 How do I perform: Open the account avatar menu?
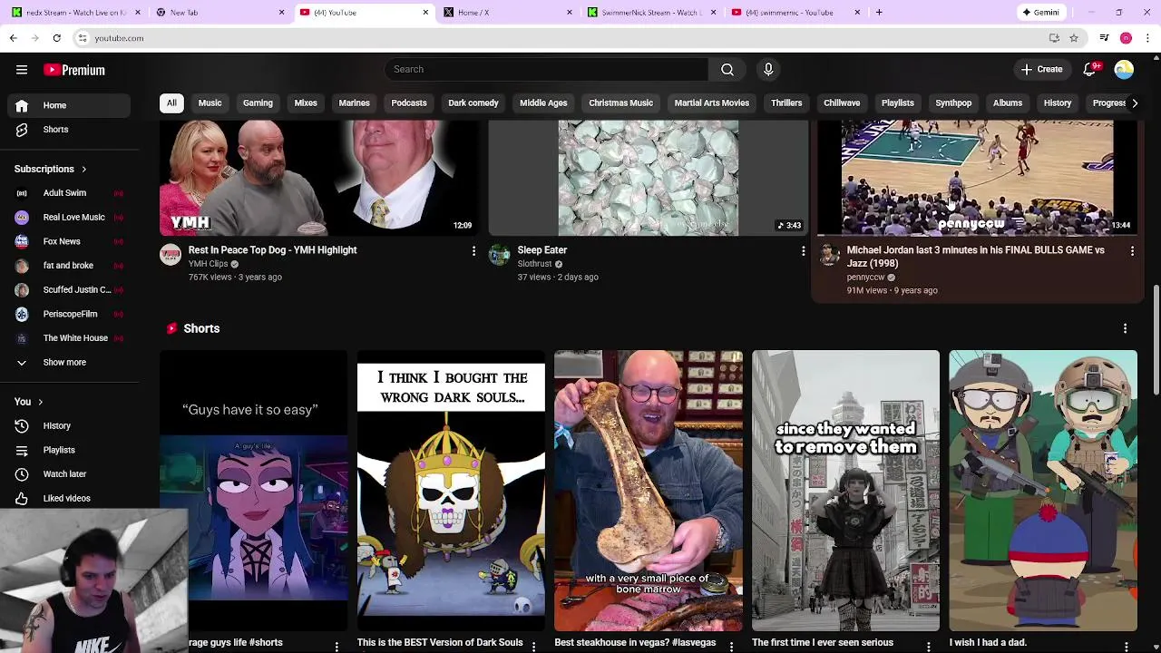tap(1124, 70)
